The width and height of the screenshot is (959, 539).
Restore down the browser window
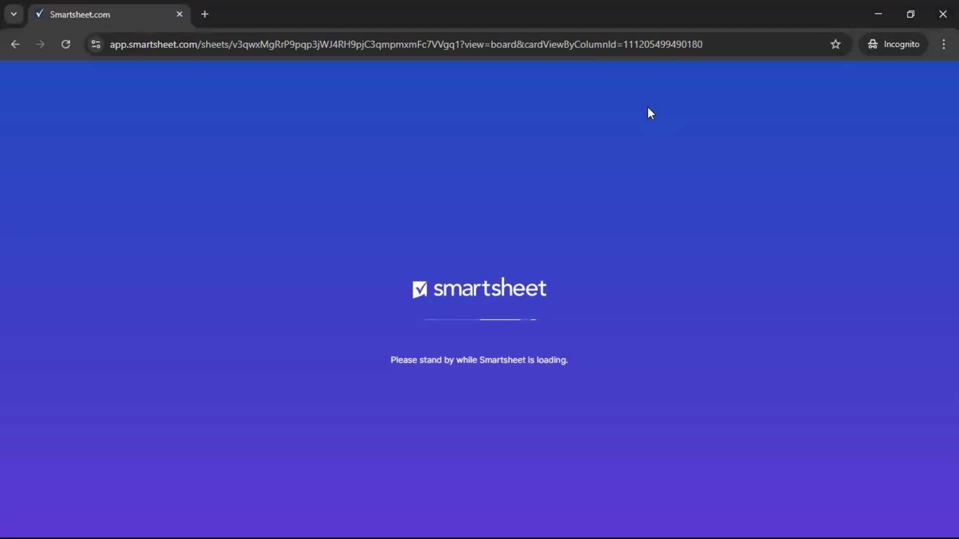coord(911,14)
